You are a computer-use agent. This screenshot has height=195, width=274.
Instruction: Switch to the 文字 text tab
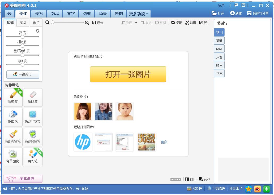click(71, 14)
